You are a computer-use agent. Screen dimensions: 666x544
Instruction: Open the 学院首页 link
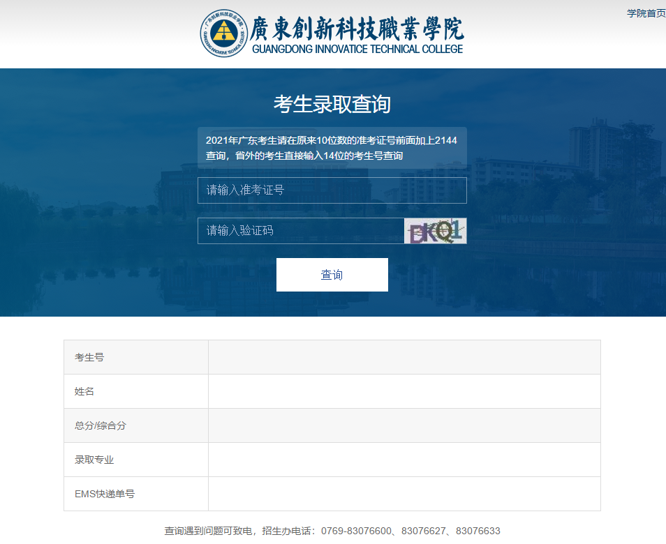(646, 13)
